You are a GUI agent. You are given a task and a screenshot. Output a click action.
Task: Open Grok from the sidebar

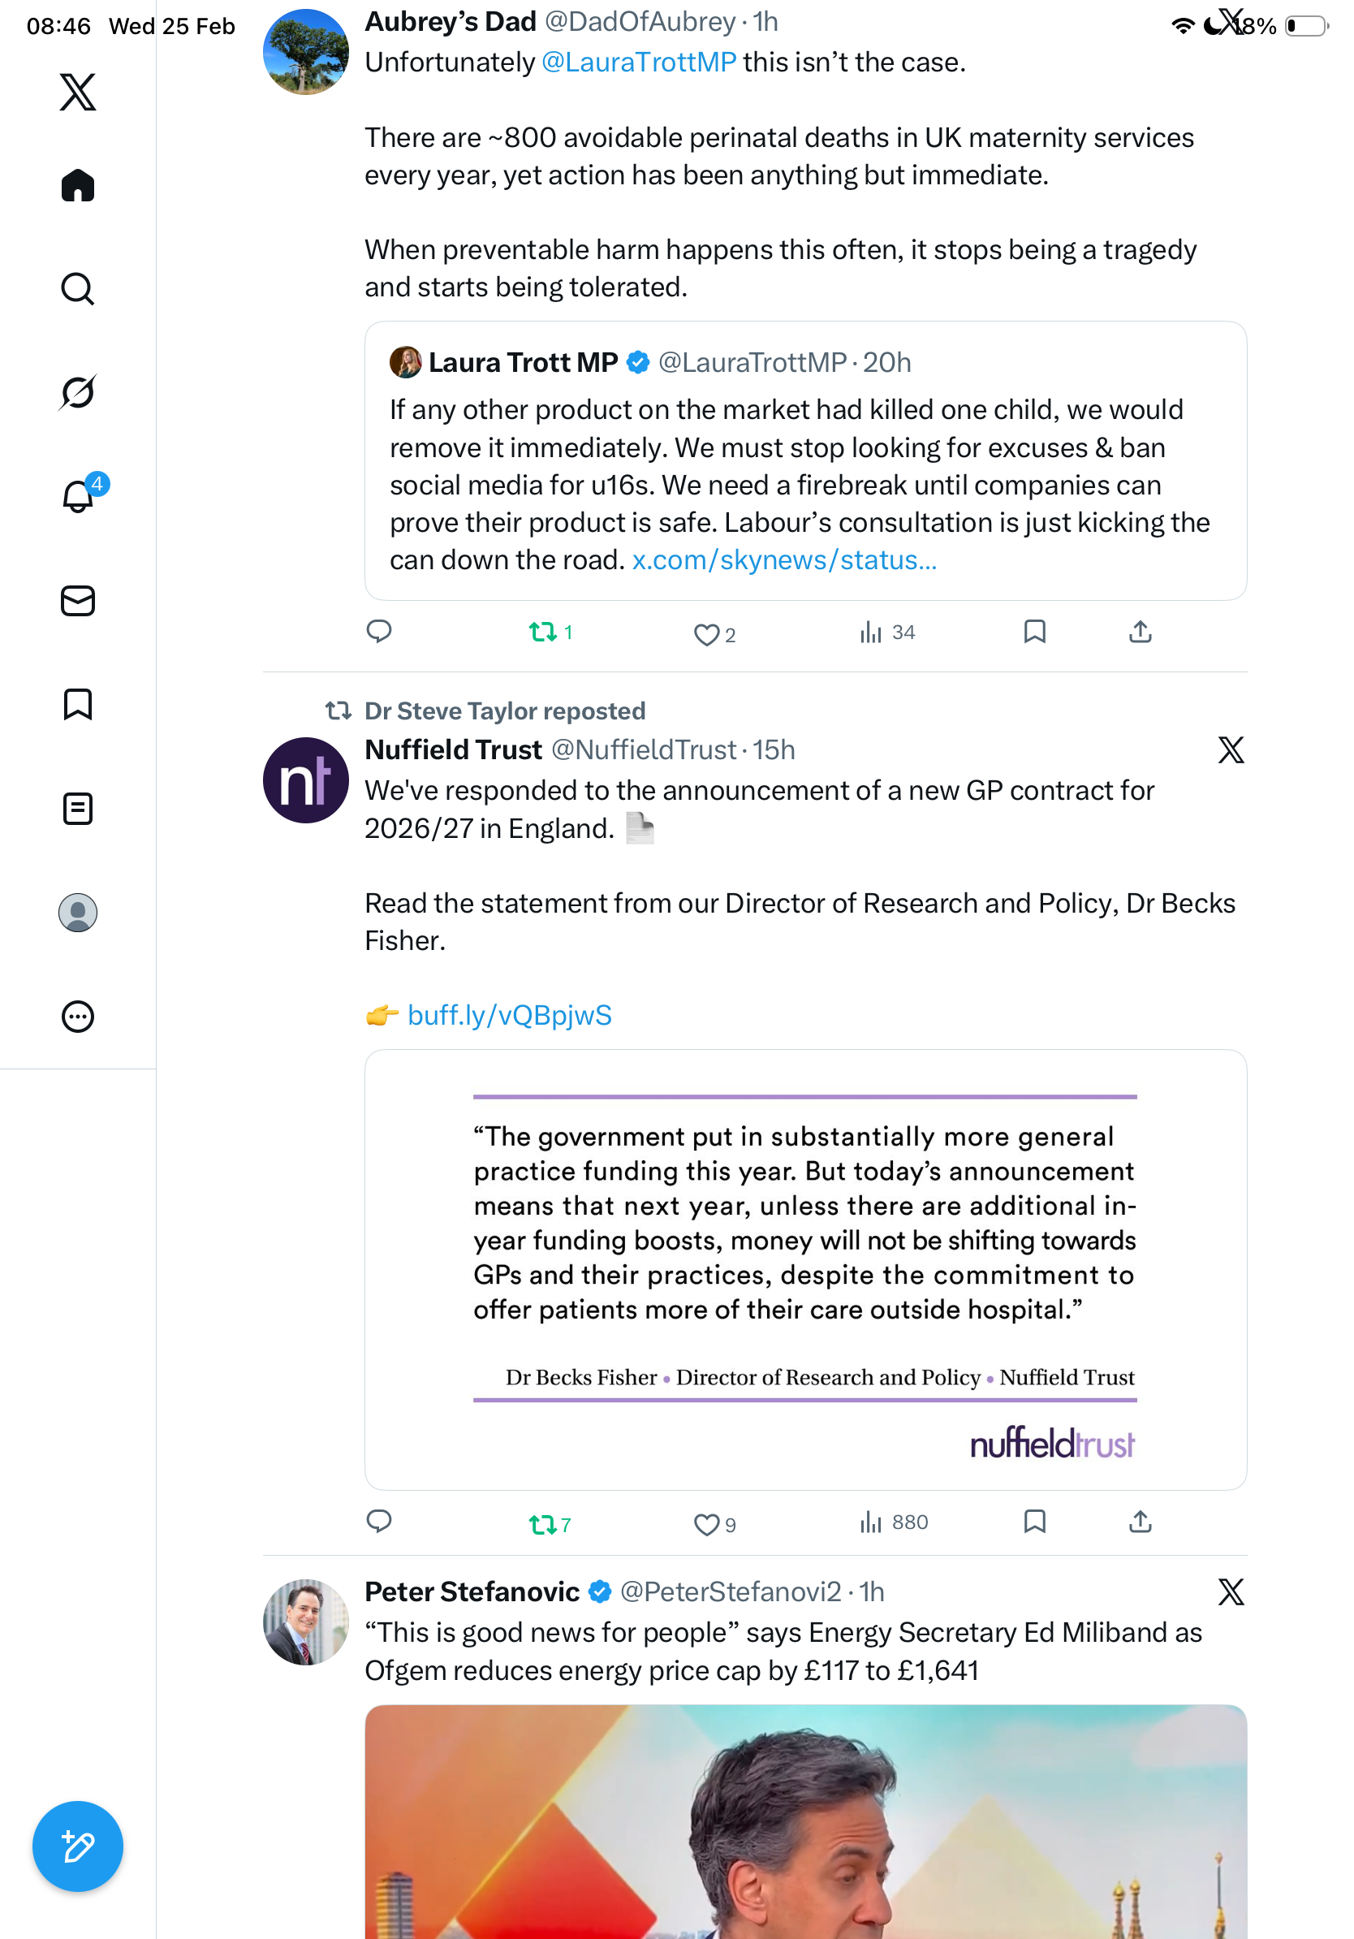[78, 392]
